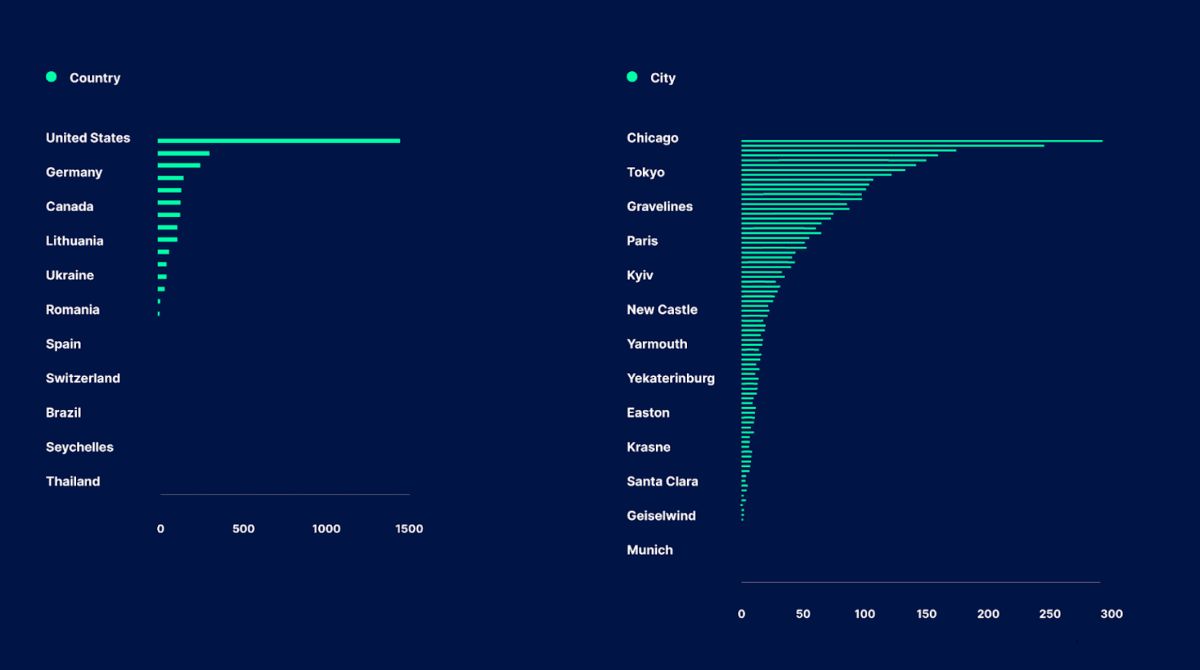Select the 500 tick on the Country axis
This screenshot has height=670, width=1200.
(x=244, y=529)
